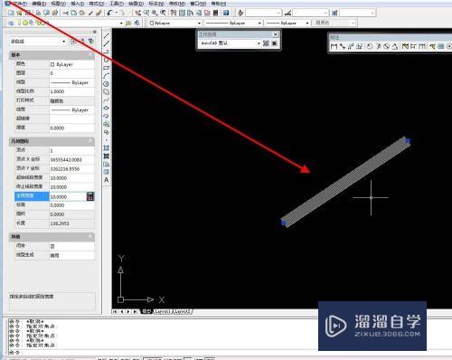Select the Rectangle draw tool
This screenshot has width=452, height=360.
[107, 68]
